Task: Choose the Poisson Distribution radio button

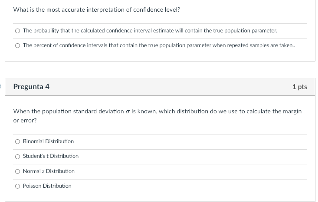Action: click(17, 186)
